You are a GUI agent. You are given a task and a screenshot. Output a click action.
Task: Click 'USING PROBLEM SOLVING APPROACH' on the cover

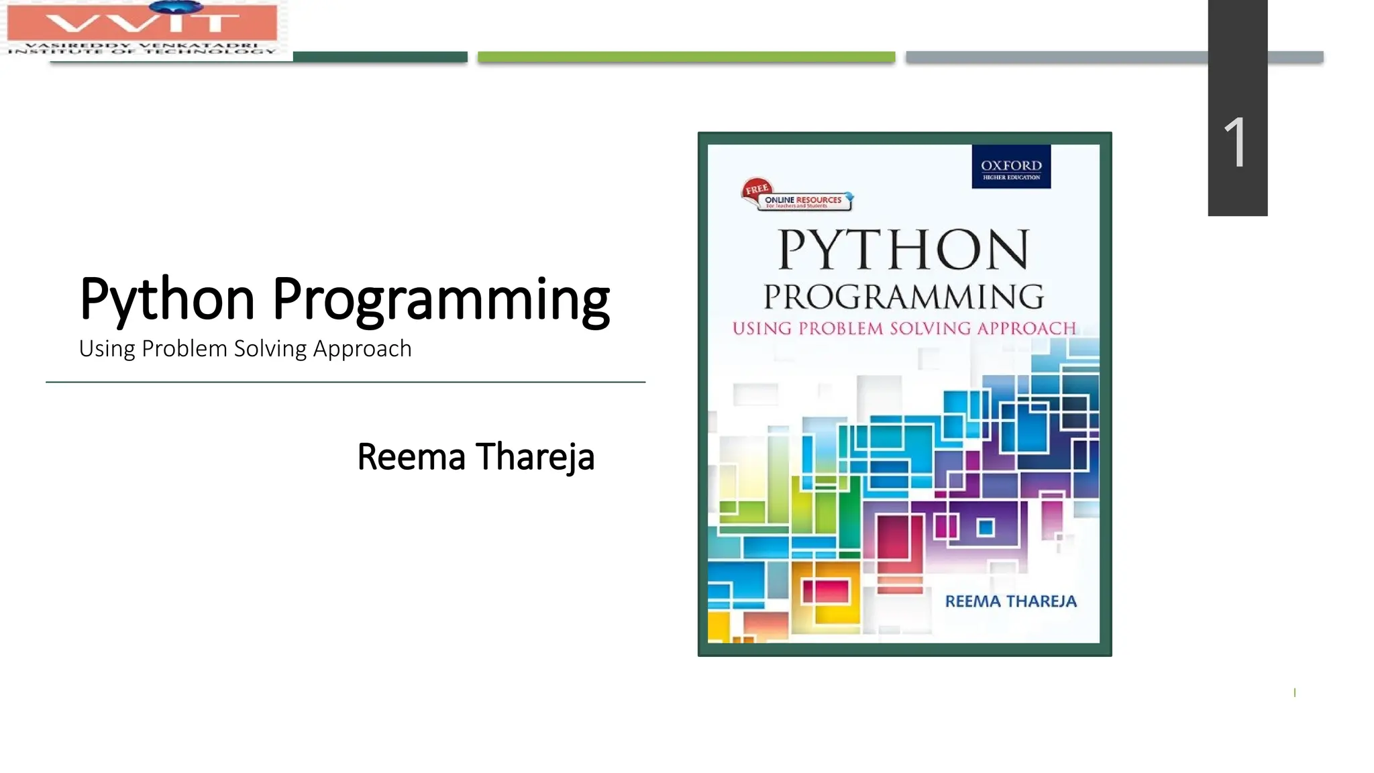(x=904, y=329)
